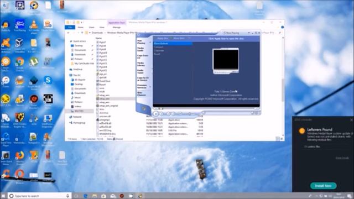Select Corporate skin in skin list

(159, 50)
